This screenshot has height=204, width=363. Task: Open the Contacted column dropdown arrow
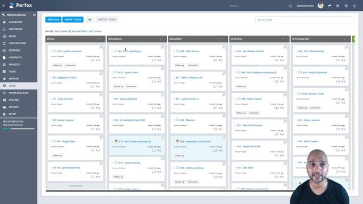coord(160,39)
